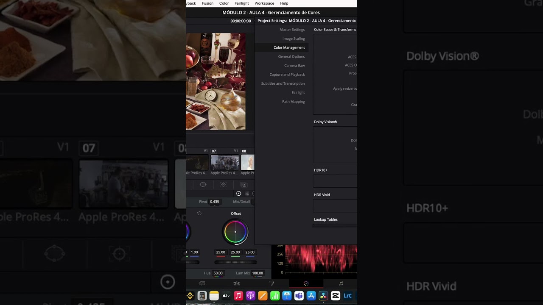Switch to color wheels mode icon
The image size is (543, 305).
click(x=238, y=194)
